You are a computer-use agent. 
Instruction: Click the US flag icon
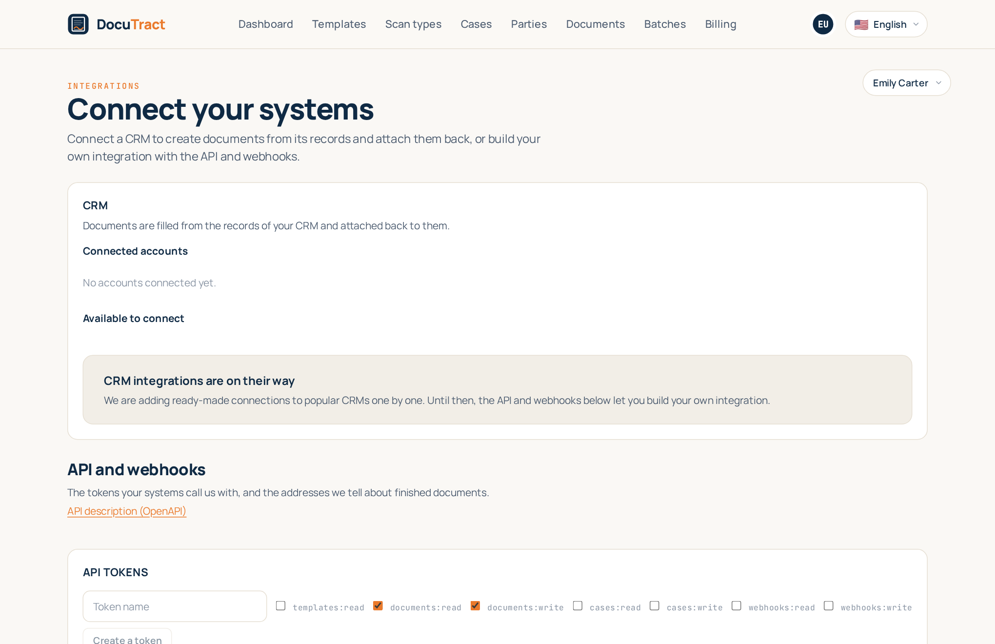(861, 25)
